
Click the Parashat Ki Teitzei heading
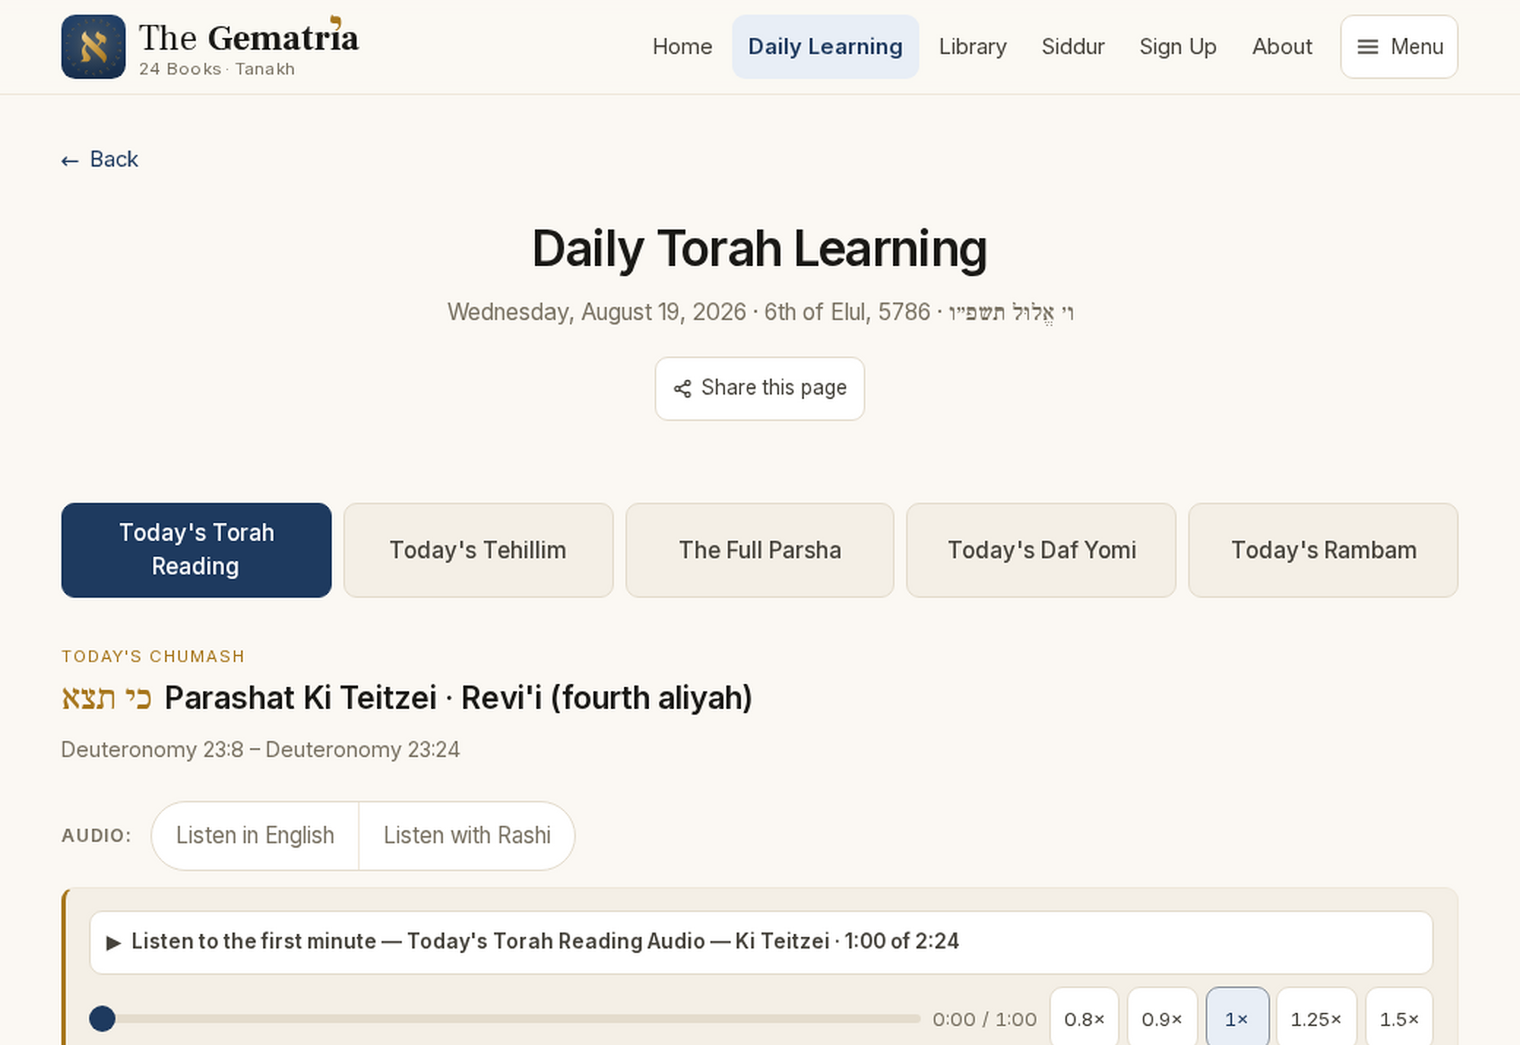(407, 698)
